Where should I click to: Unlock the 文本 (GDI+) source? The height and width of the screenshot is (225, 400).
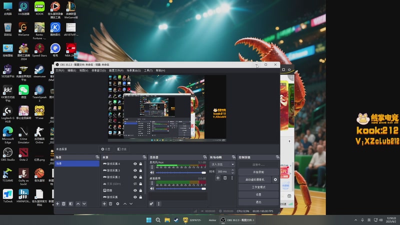(140, 183)
